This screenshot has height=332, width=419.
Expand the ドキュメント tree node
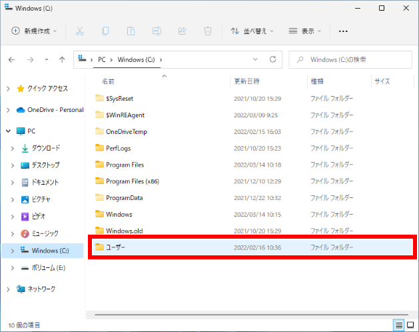[12, 183]
